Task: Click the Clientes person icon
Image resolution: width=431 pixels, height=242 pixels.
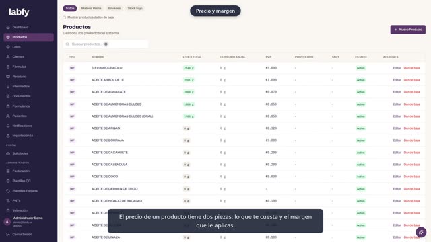Action: [8, 56]
